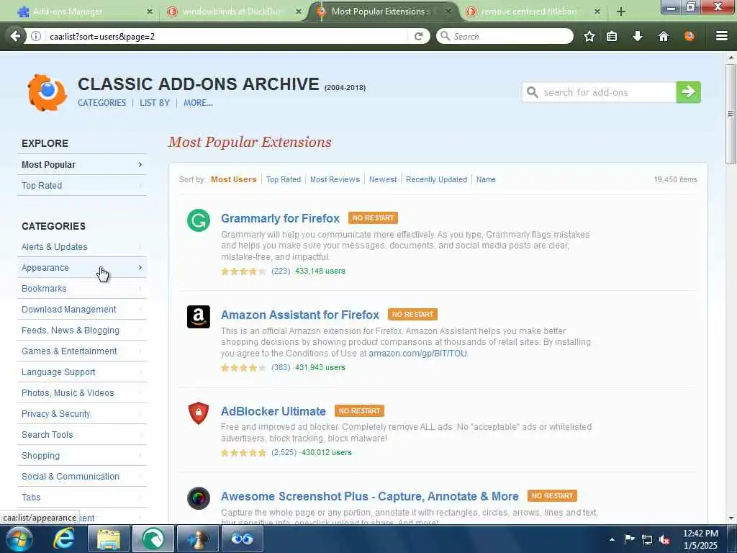Viewport: 737px width, 553px height.
Task: Select Top Rated in Explore sidebar
Action: point(82,186)
